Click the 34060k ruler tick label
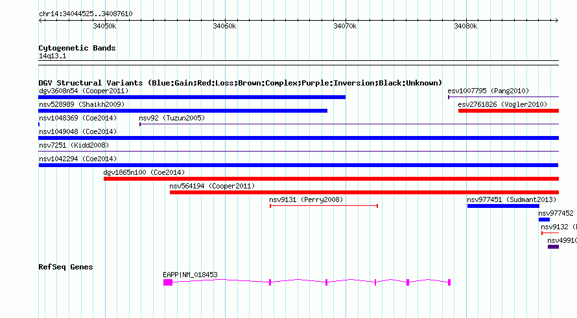 (x=224, y=26)
